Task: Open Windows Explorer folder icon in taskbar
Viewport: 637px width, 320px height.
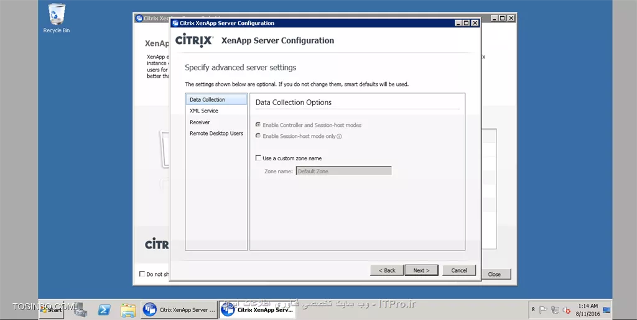Action: click(x=128, y=310)
